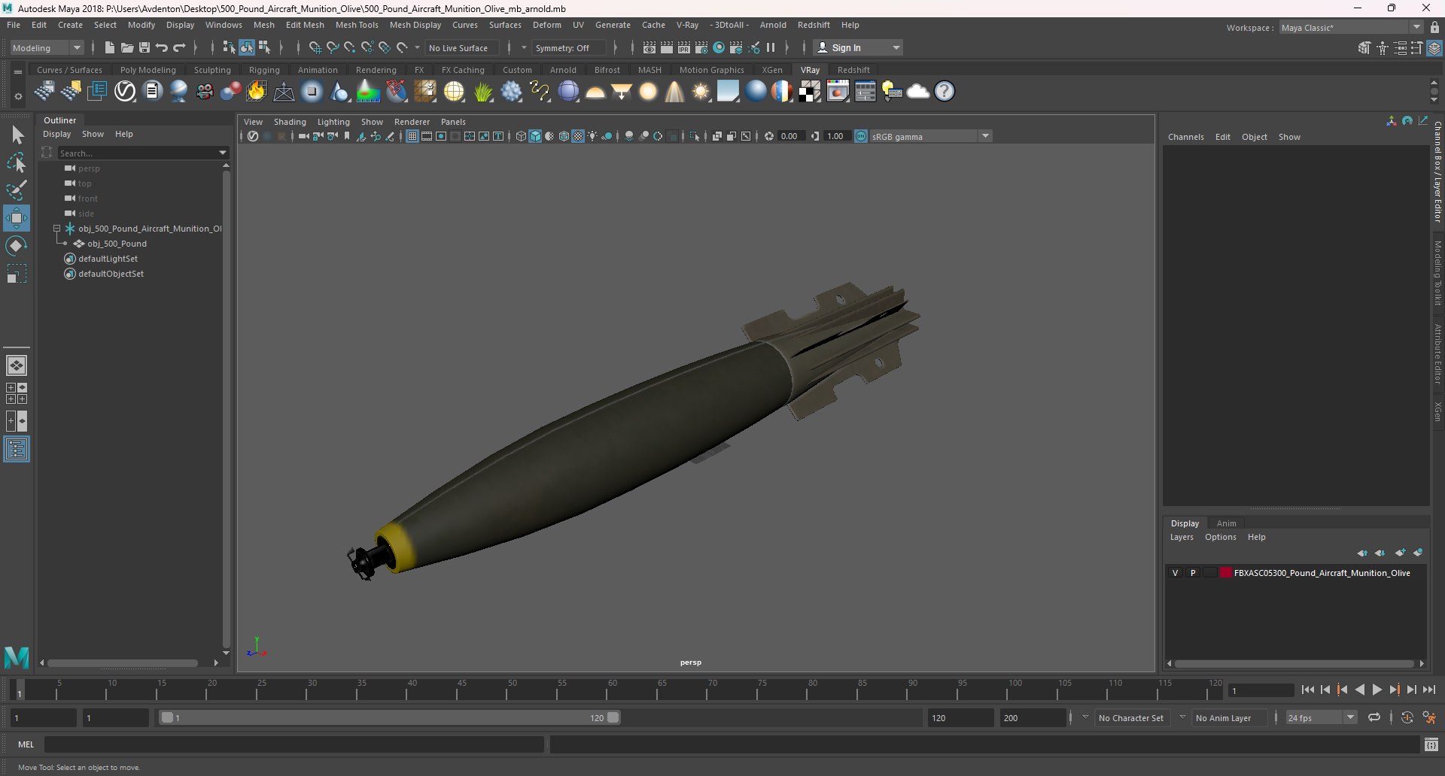Open the viewport Shading menu
Image resolution: width=1445 pixels, height=776 pixels.
(290, 122)
